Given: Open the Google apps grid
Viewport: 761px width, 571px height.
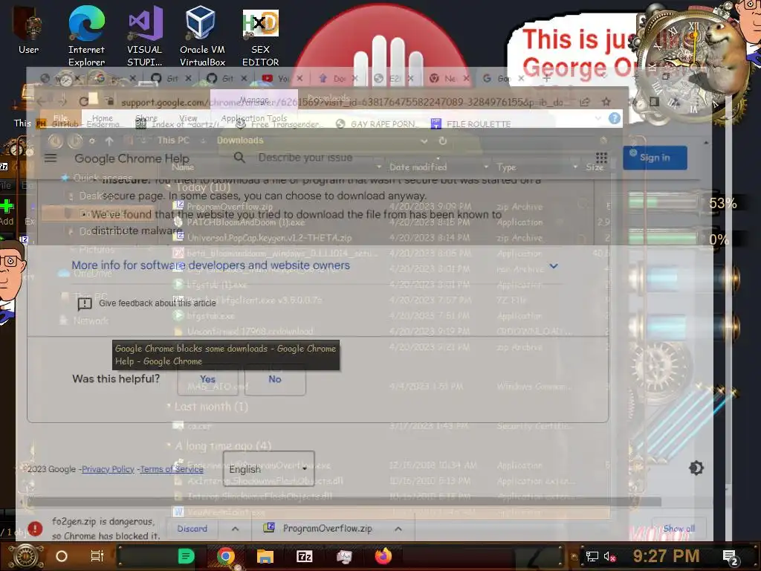Looking at the screenshot, I should [601, 158].
